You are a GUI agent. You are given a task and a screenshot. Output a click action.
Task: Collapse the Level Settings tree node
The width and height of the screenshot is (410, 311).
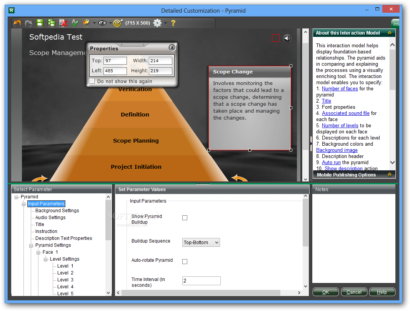46,259
